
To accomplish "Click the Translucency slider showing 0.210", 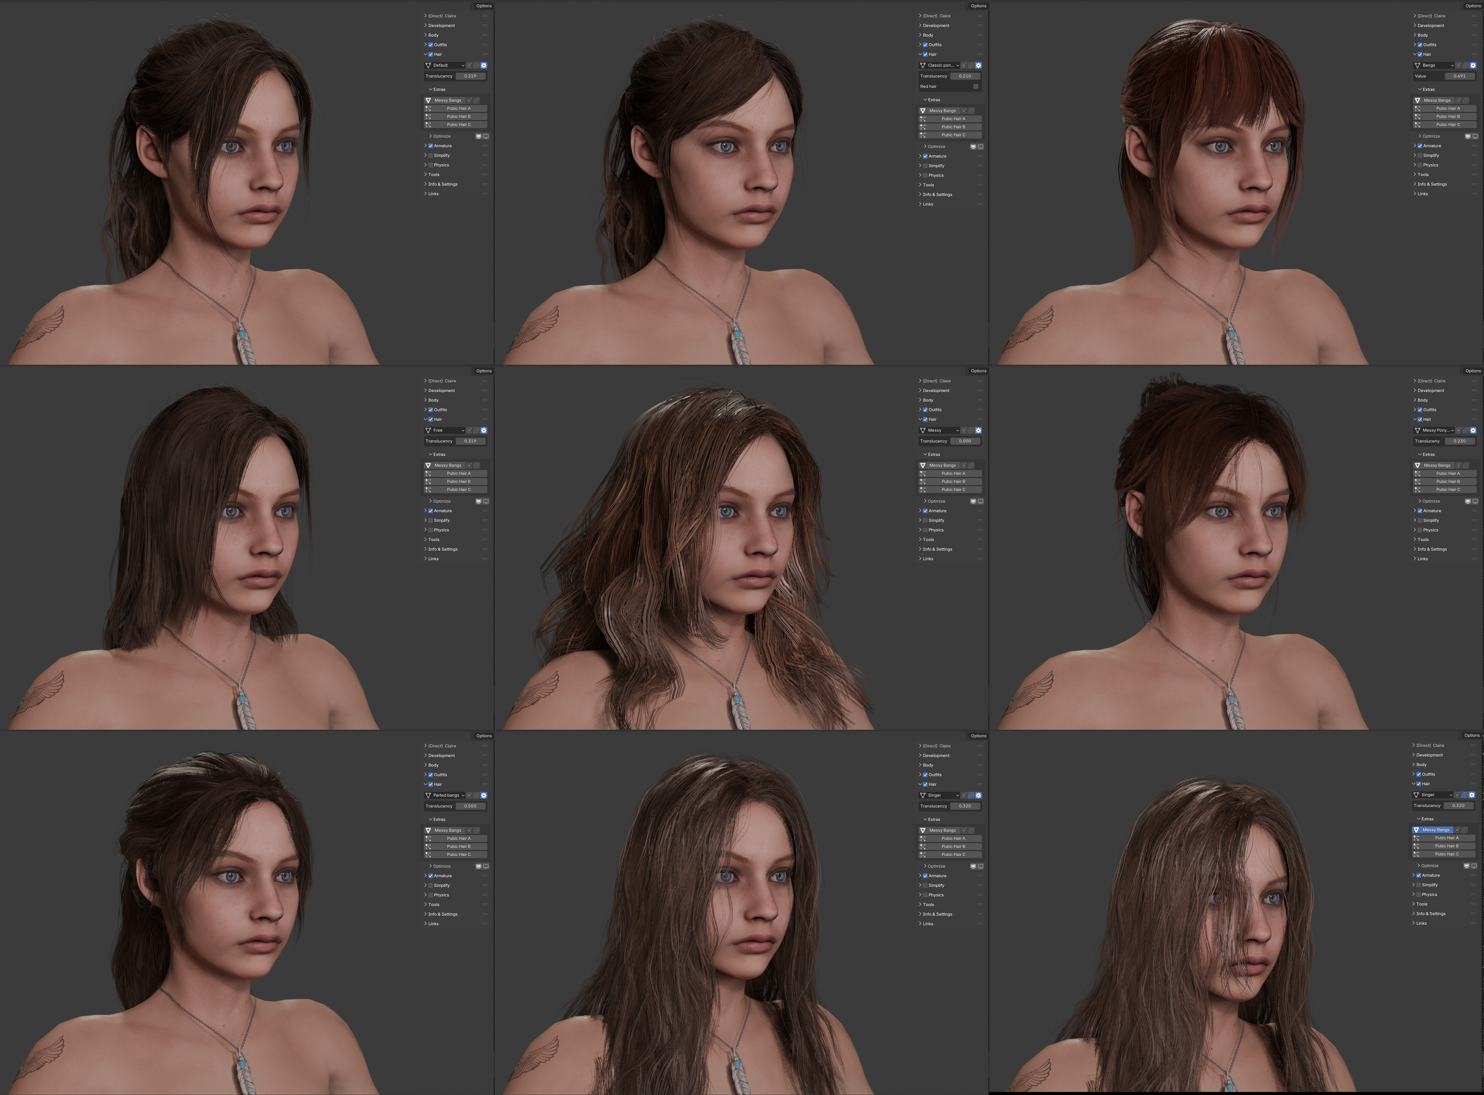I will 966,76.
